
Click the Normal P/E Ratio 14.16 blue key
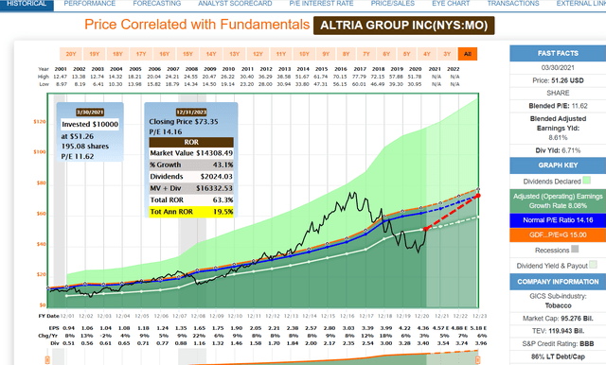click(558, 220)
